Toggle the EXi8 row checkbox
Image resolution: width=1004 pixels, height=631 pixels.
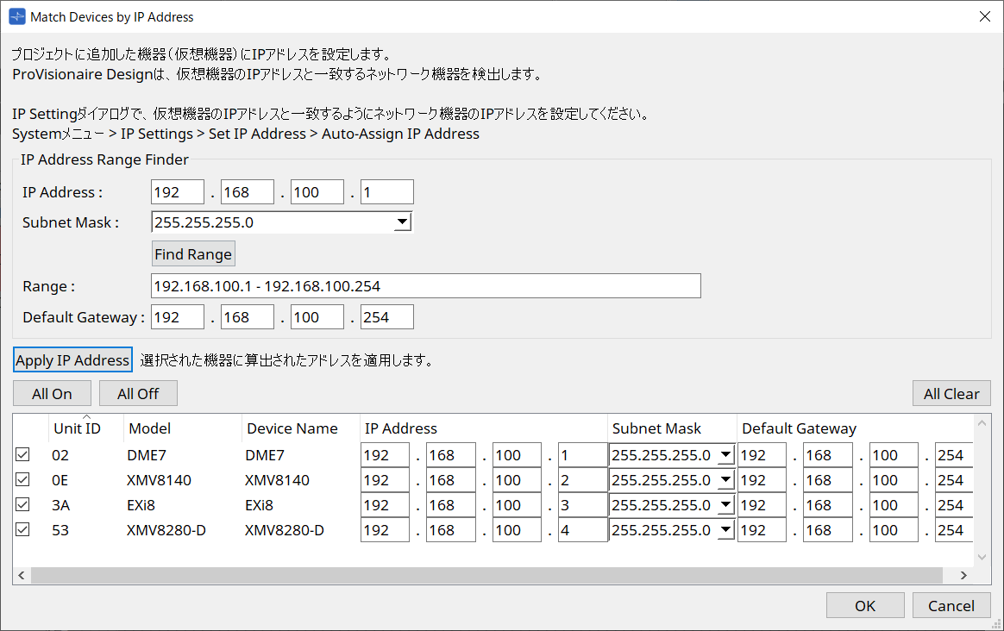click(22, 505)
